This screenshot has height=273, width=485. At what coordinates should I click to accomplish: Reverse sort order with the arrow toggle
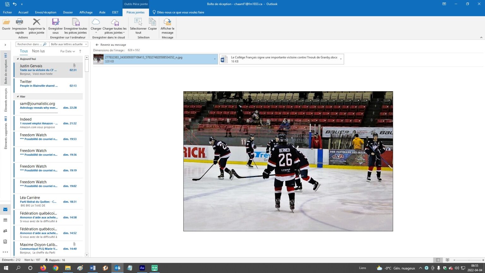(80, 51)
